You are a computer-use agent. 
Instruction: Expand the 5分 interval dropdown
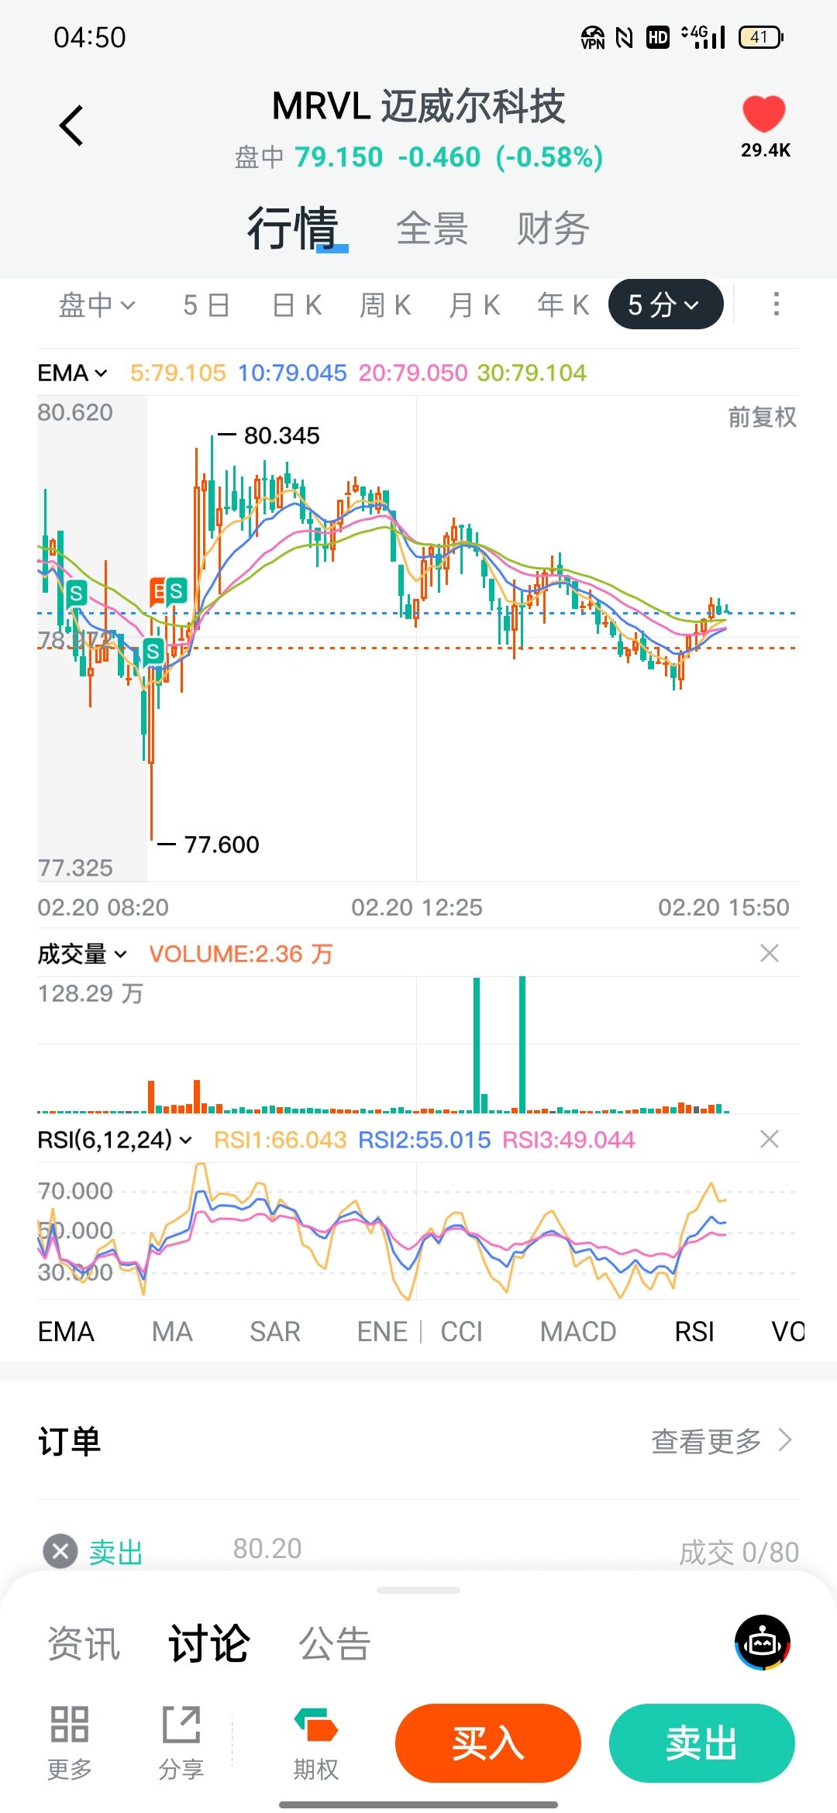(x=665, y=304)
